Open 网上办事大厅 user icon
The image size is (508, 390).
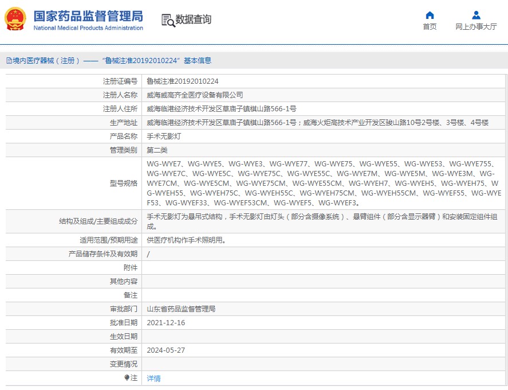[476, 15]
